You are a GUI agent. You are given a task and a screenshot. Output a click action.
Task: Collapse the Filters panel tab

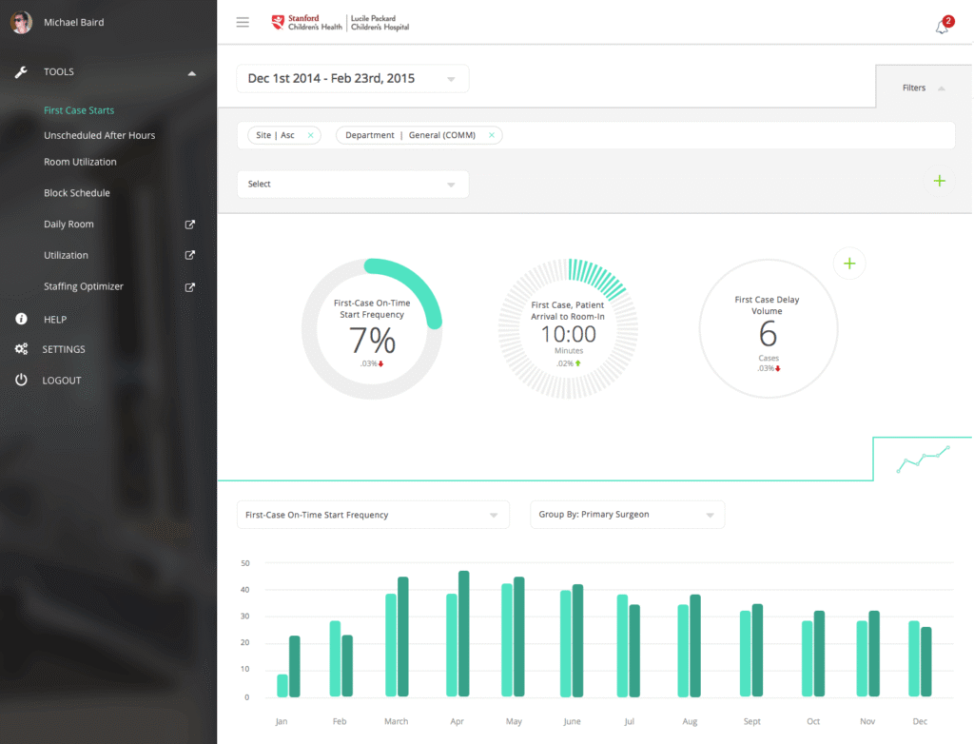pyautogui.click(x=923, y=88)
